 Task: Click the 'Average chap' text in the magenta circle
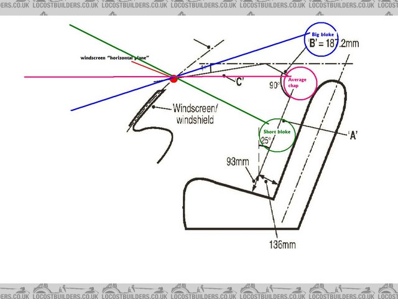click(298, 83)
